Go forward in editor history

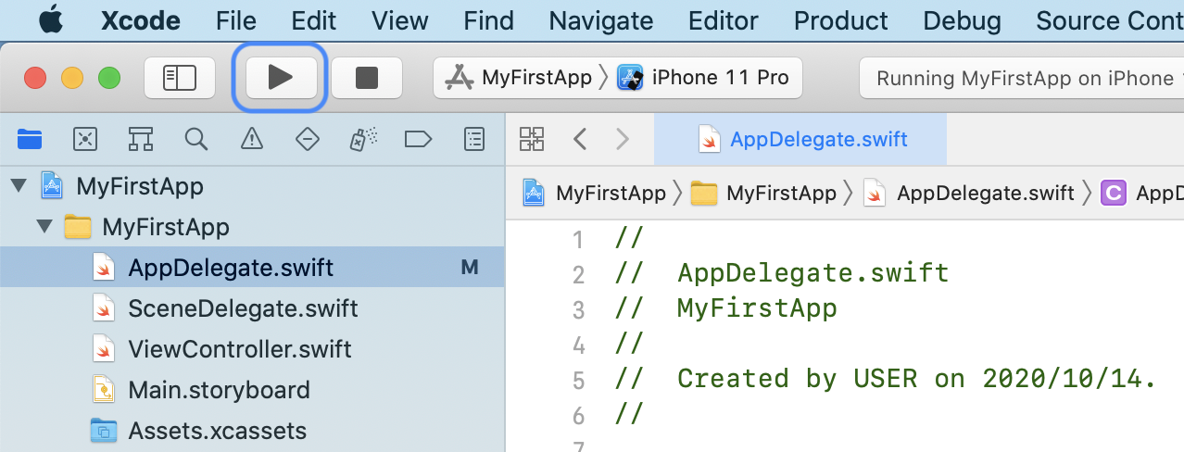[623, 140]
